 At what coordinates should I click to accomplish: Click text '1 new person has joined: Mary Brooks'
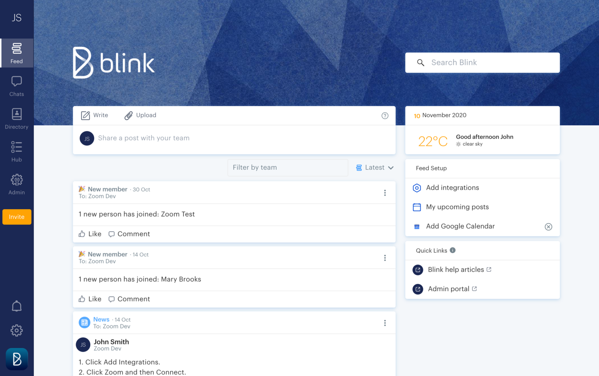[x=140, y=279]
